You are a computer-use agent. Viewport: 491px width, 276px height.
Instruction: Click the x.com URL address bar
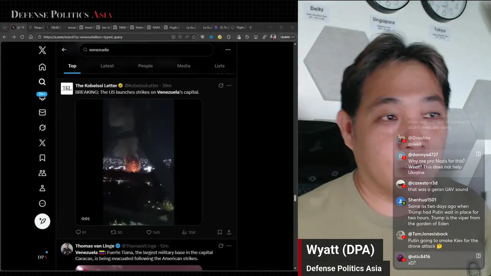pos(104,37)
